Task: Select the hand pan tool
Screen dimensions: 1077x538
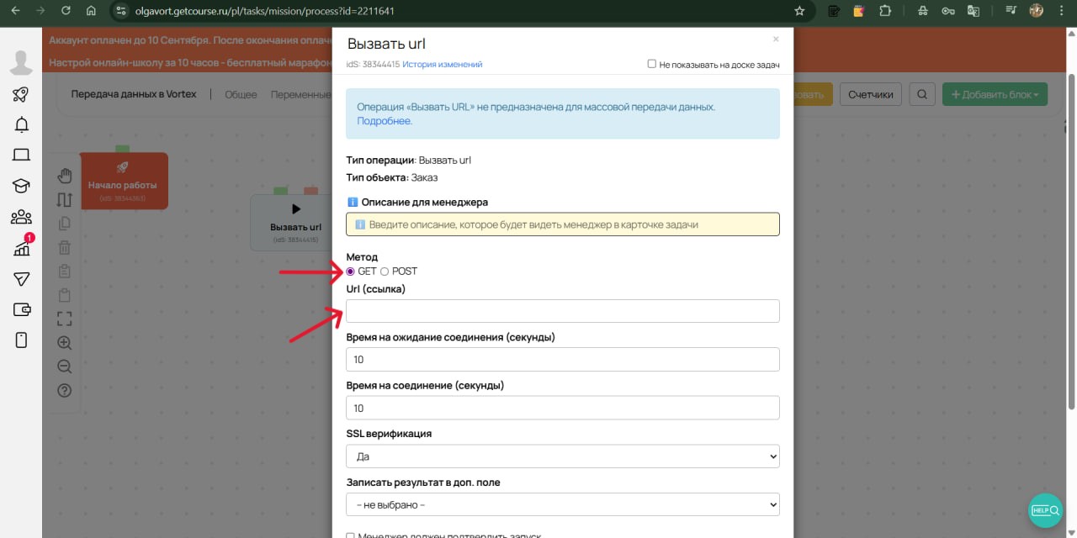Action: coord(65,175)
